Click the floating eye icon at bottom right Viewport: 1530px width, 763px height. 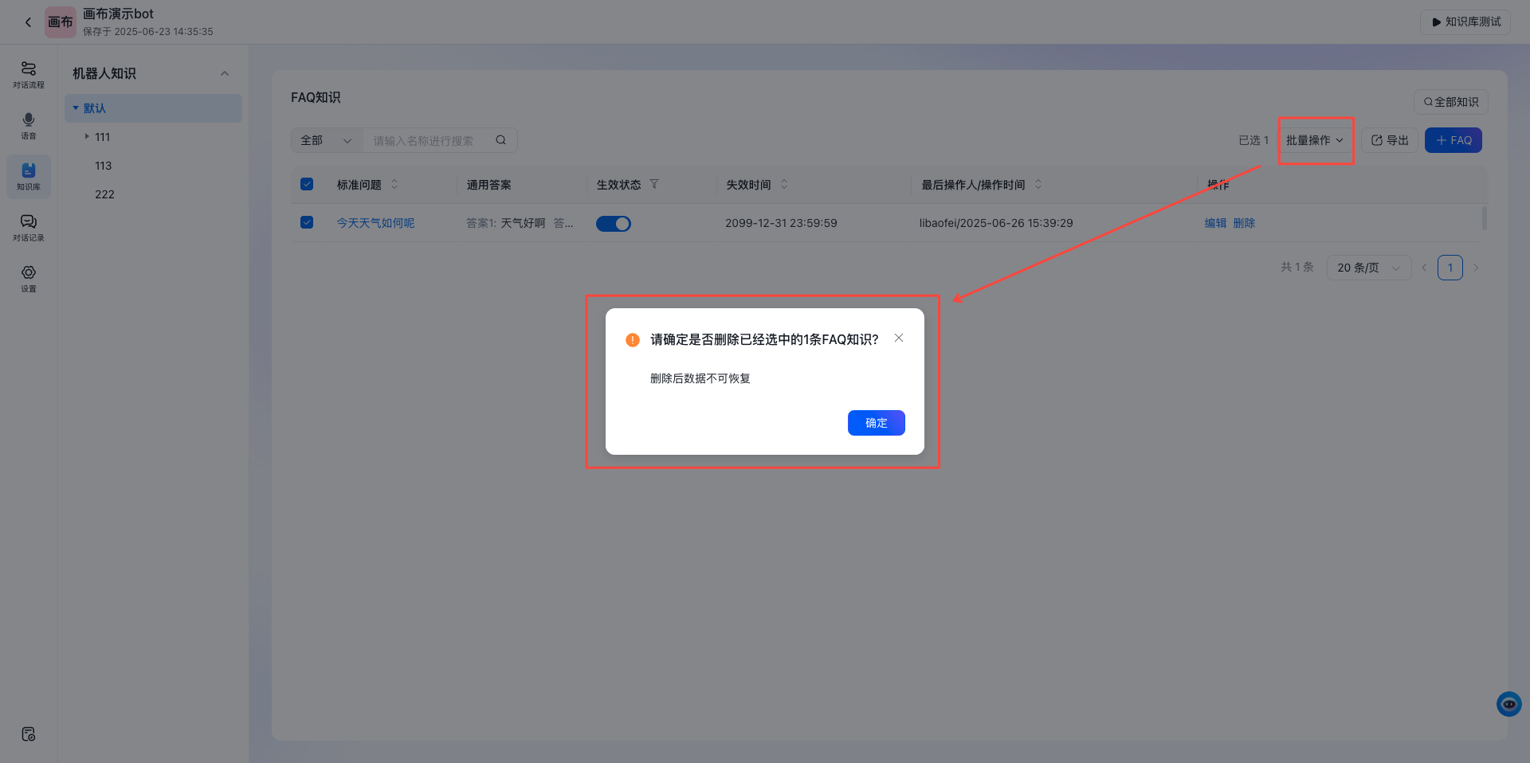1508,704
